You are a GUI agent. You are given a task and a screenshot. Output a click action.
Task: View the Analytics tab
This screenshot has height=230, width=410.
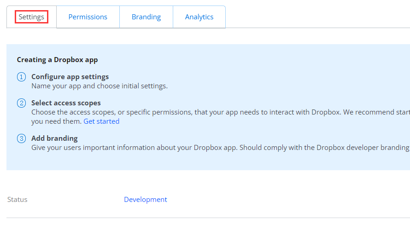(x=199, y=17)
